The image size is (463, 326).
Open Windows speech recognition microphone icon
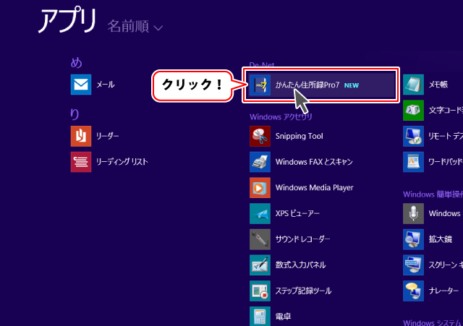(x=413, y=213)
